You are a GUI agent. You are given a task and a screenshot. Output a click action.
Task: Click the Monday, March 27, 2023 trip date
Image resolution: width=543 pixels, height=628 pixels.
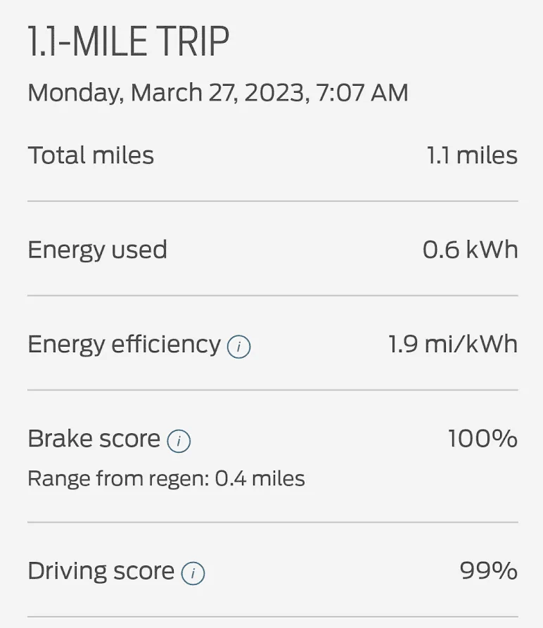217,93
